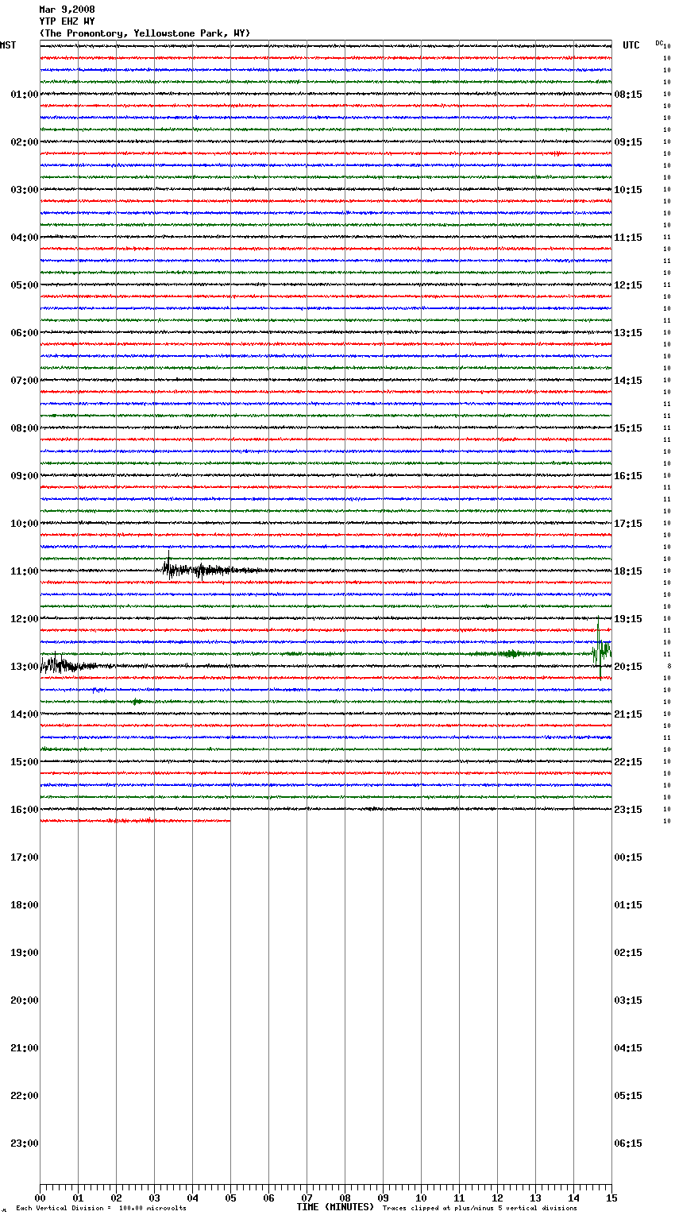Click the 'DC' column header at top right
The width and height of the screenshot is (675, 1219).
(x=658, y=43)
